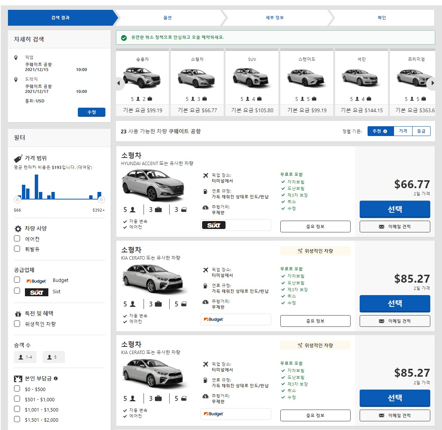Check the $1,501 - $2,000 deductible checkbox
This screenshot has height=430, width=442.
[x=17, y=419]
